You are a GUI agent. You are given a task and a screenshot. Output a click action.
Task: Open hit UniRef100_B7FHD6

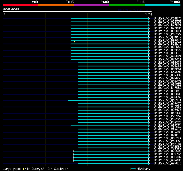(168, 28)
